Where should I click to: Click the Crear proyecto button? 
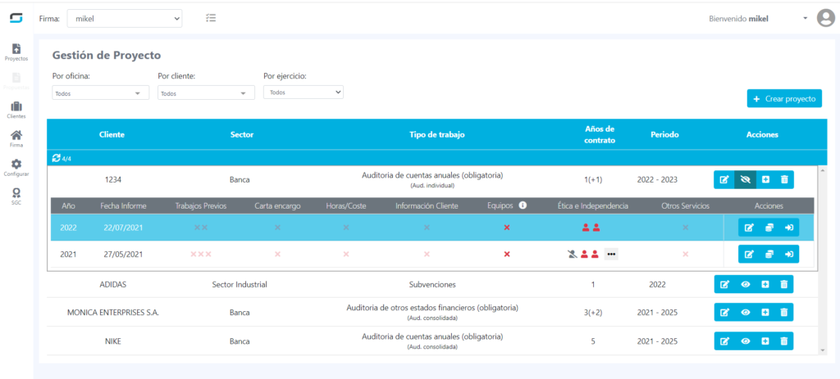coord(784,99)
